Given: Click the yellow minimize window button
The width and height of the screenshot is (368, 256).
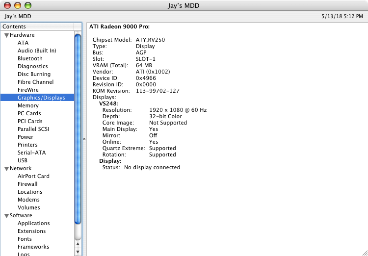Looking at the screenshot, I should (17, 5).
